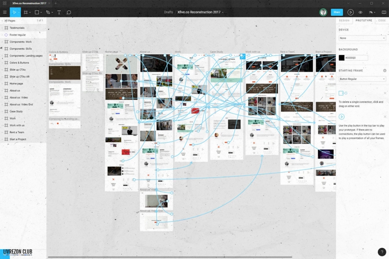Play the prototype presentation
The image size is (389, 259).
(x=350, y=12)
